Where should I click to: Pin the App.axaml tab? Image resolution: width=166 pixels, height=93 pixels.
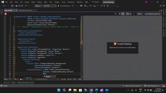15,10
